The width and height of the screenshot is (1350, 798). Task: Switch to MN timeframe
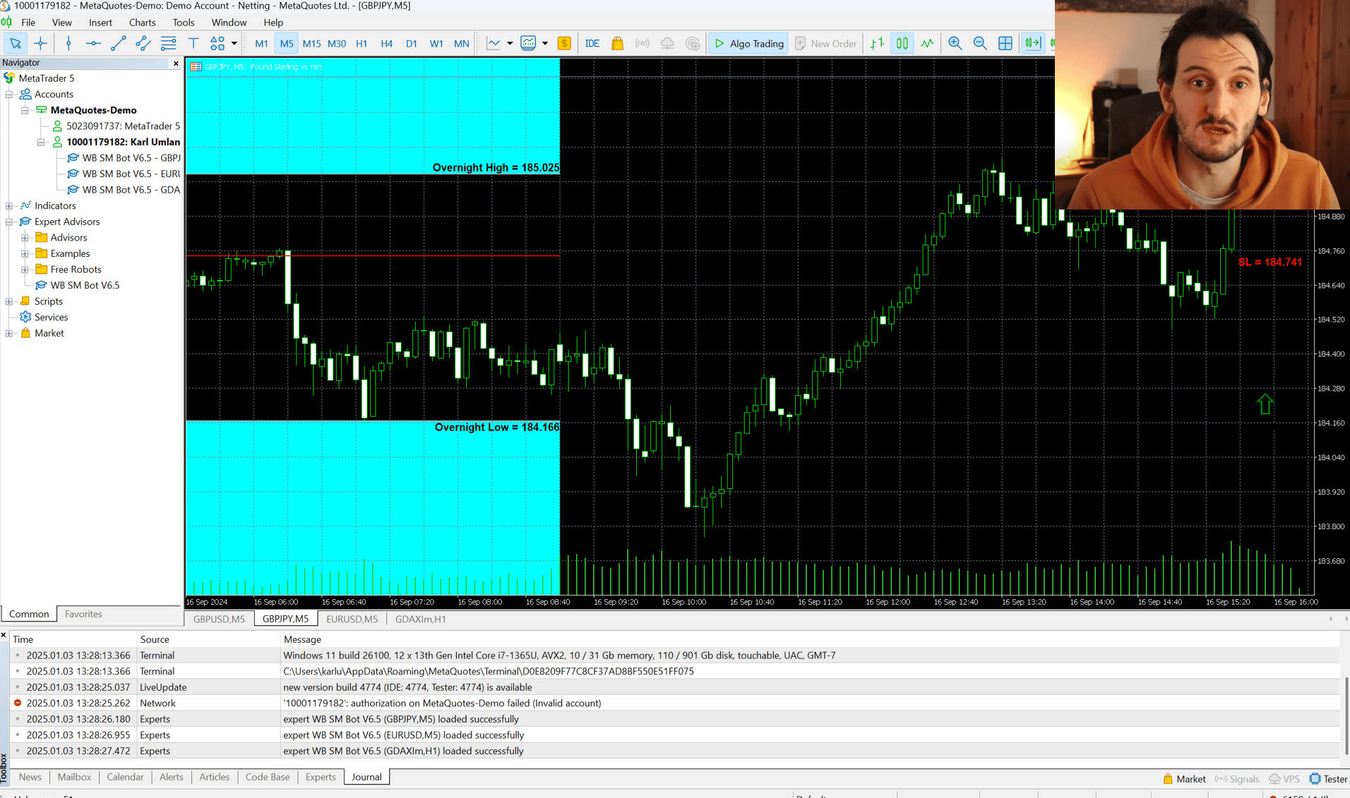coord(461,44)
